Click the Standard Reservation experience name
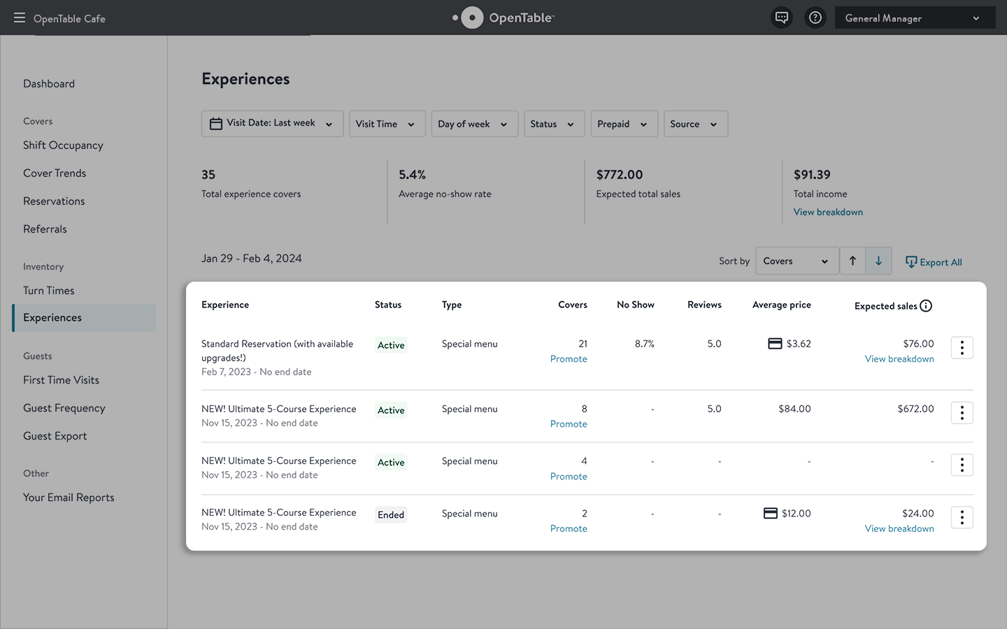Viewport: 1007px width, 629px height. click(277, 351)
